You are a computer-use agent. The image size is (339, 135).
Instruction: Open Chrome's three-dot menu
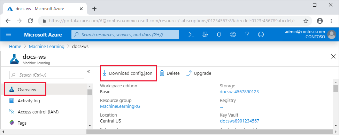pyautogui.click(x=331, y=21)
